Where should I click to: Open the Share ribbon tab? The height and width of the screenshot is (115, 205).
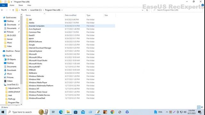click(x=20, y=5)
